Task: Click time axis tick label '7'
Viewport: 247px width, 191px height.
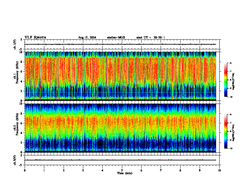Action: tap(161, 170)
